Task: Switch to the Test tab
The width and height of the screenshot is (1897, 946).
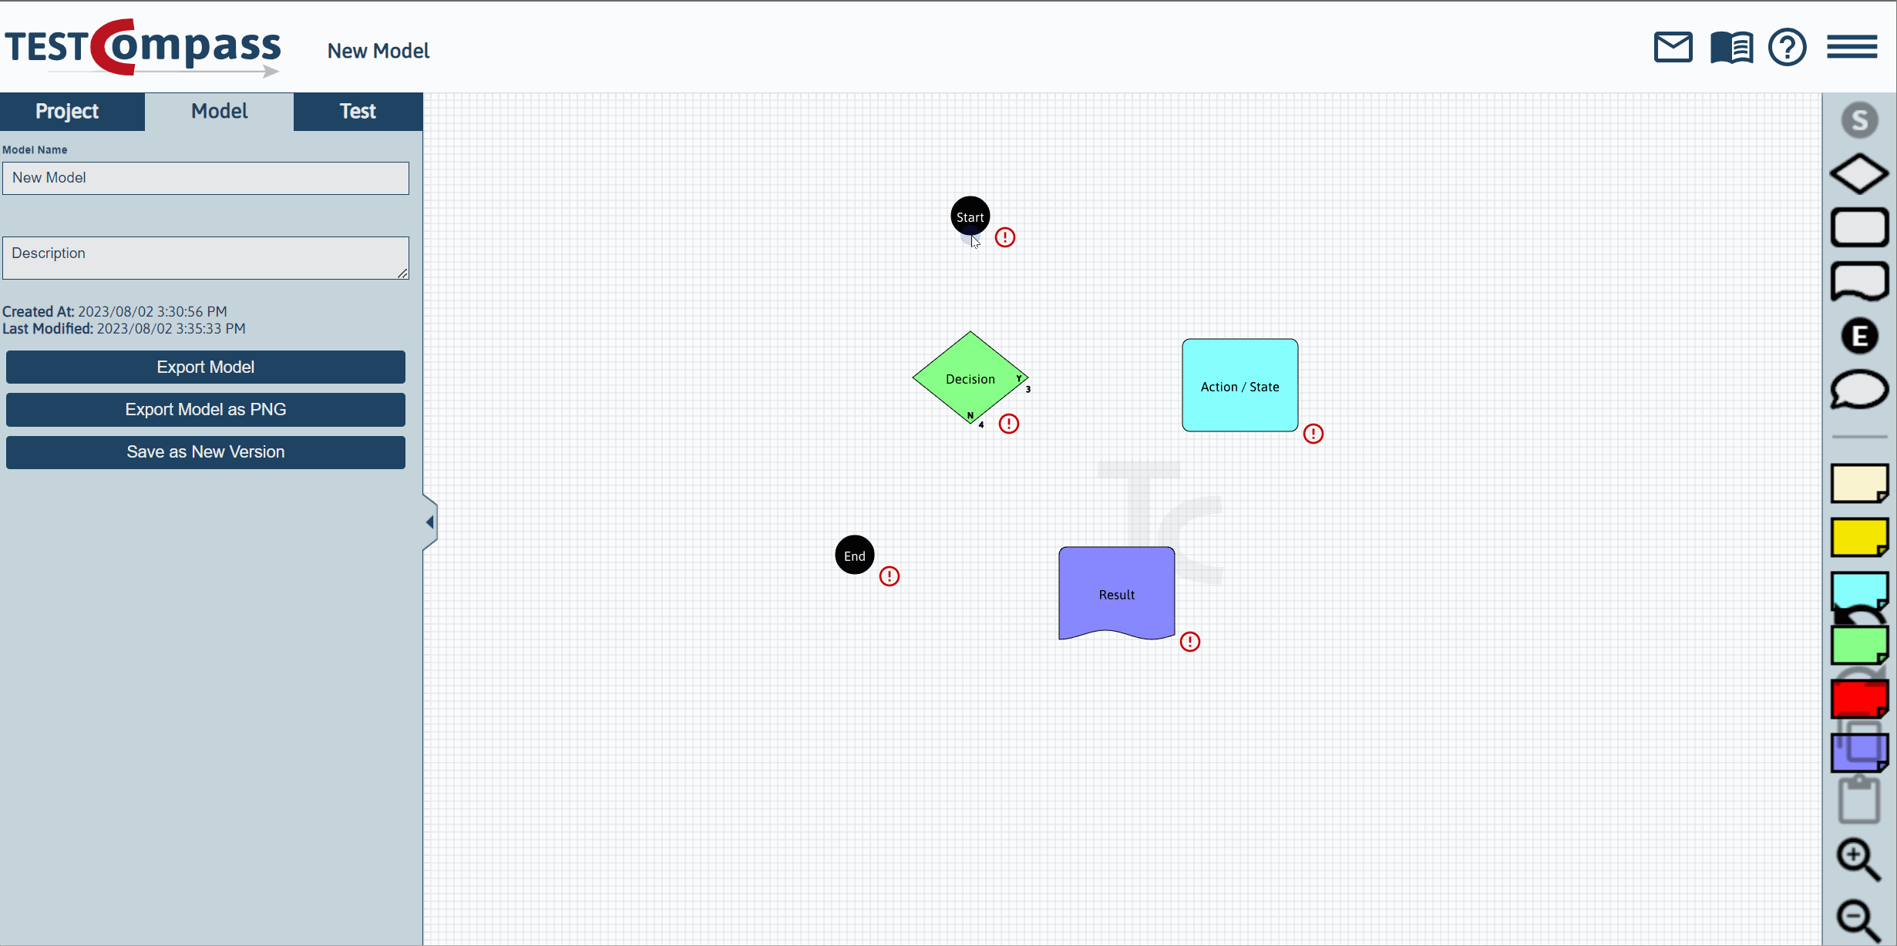Action: [x=355, y=110]
